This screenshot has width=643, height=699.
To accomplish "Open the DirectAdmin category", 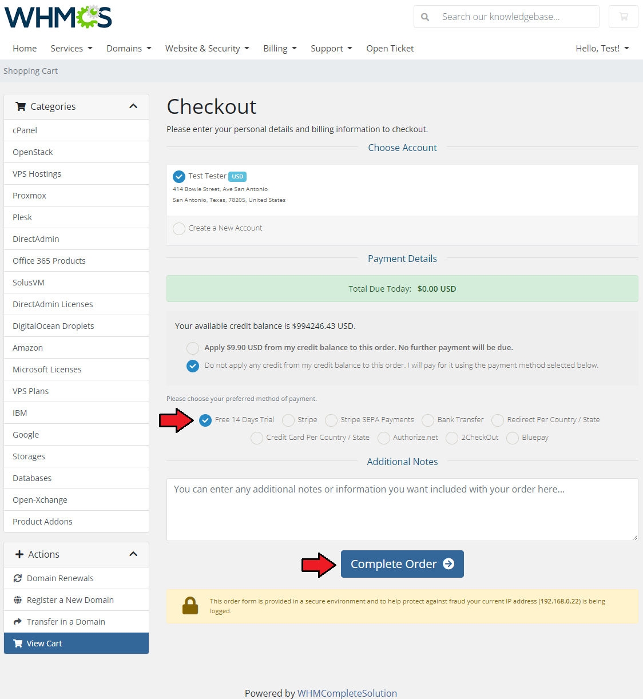I will pos(76,239).
